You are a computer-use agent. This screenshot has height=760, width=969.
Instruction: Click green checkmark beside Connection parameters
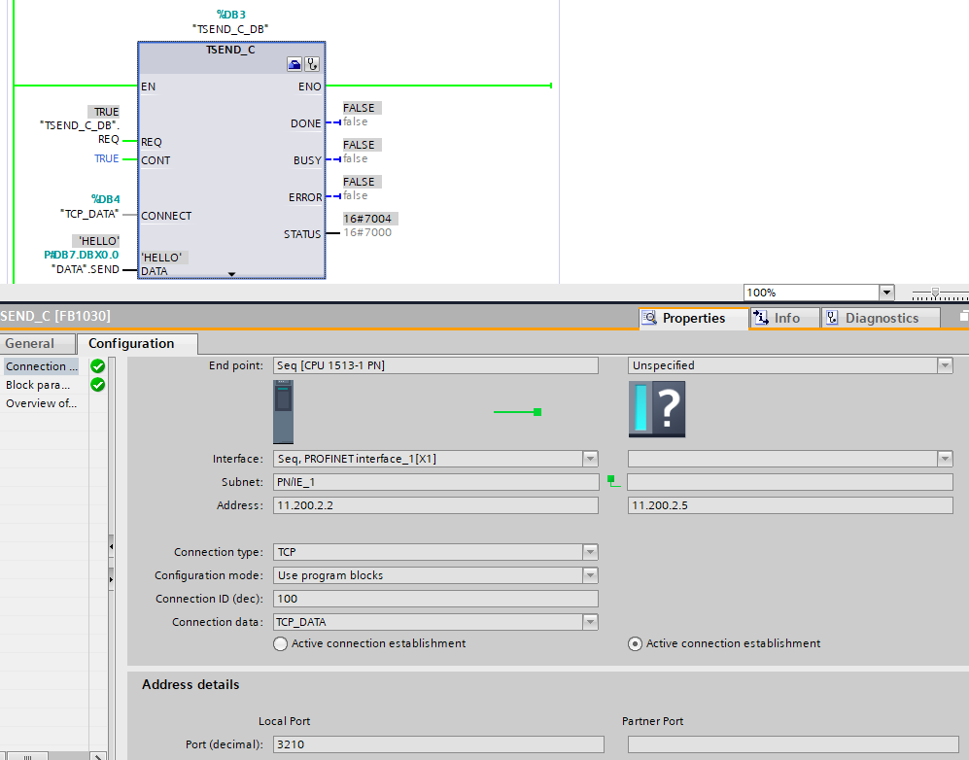coord(97,366)
